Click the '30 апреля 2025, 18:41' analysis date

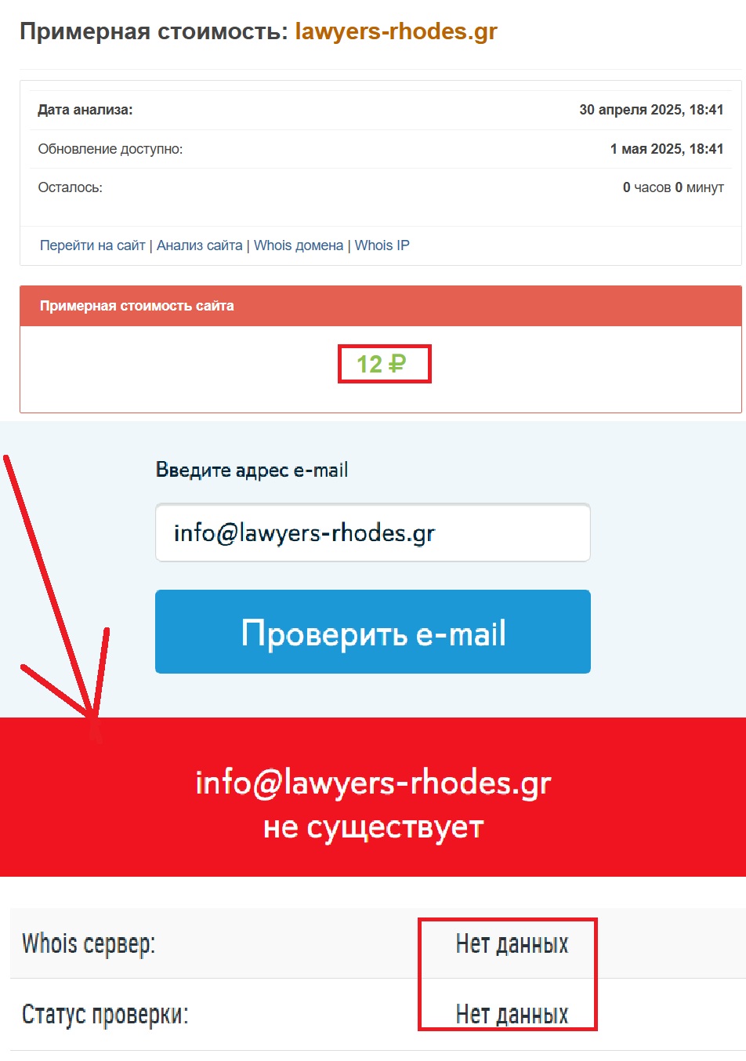coord(651,110)
